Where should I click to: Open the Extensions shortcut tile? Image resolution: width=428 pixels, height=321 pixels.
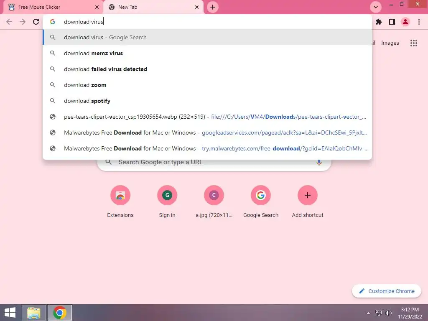pos(120,201)
